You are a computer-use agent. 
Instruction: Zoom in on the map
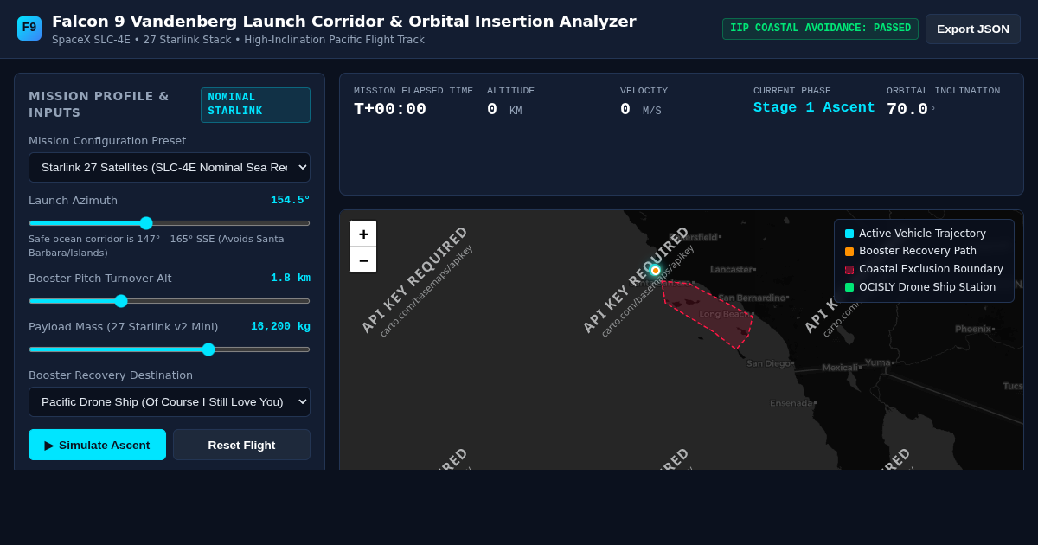363,234
